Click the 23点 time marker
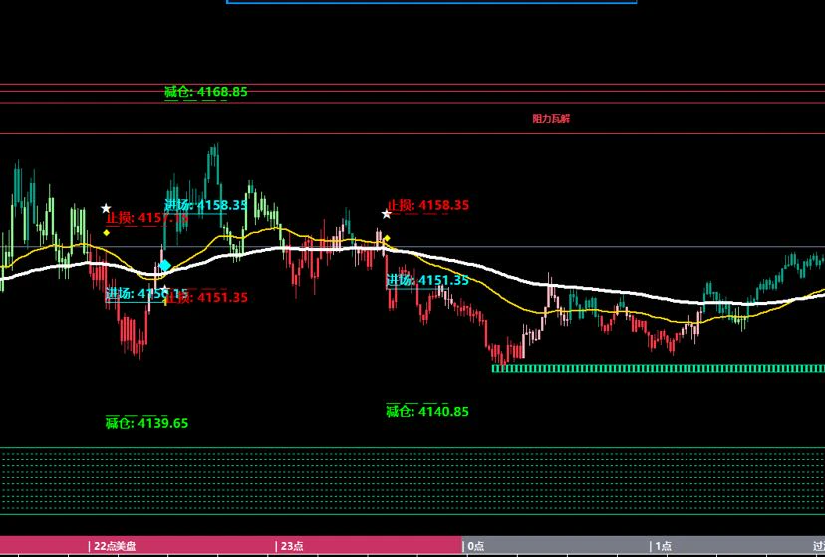The image size is (825, 557). click(289, 546)
